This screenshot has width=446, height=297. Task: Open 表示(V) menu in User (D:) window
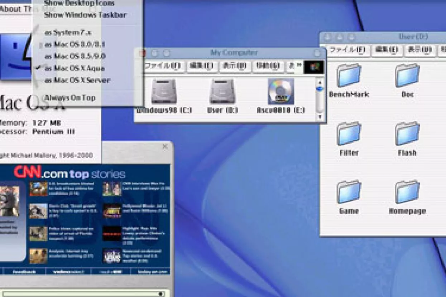[420, 50]
